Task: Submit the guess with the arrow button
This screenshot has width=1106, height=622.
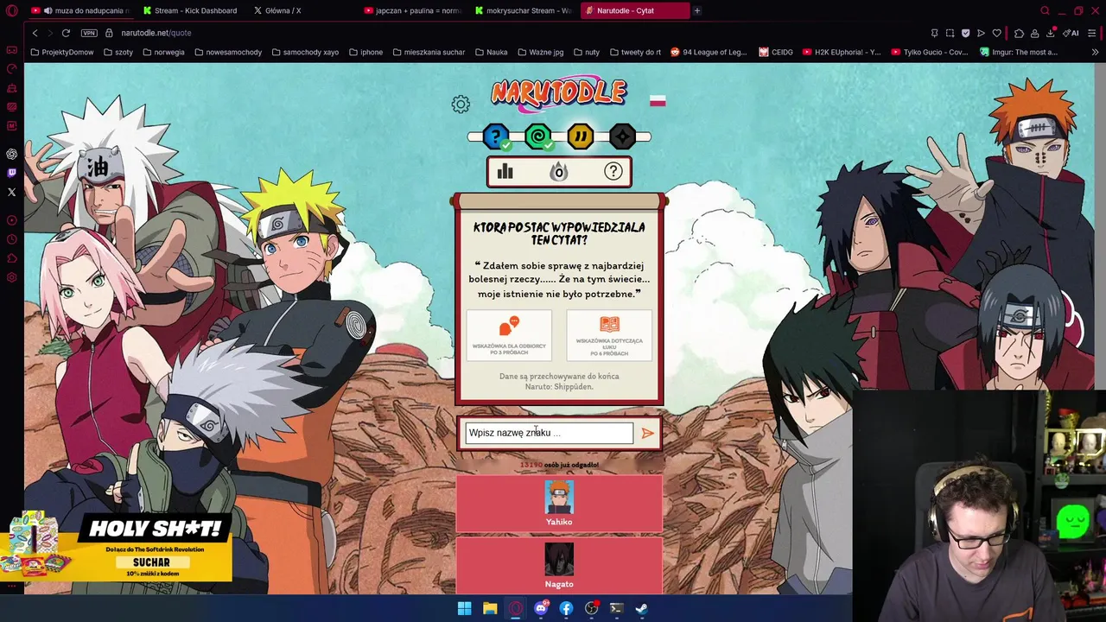Action: point(648,433)
